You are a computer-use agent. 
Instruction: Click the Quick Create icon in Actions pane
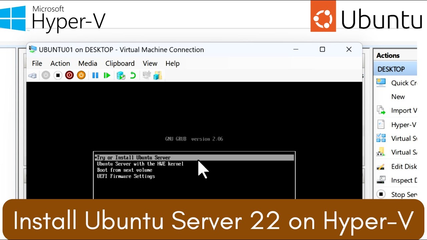[x=381, y=83]
